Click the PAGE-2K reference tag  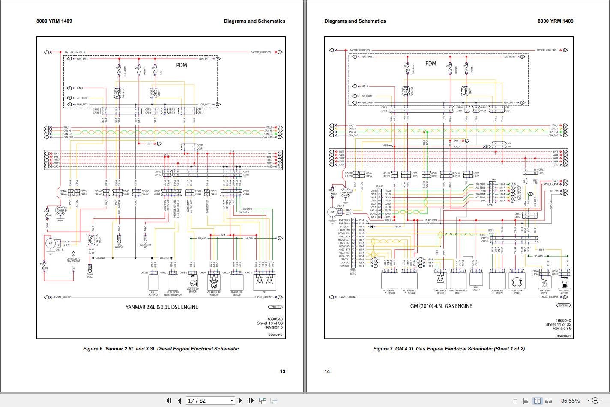[x=563, y=305]
